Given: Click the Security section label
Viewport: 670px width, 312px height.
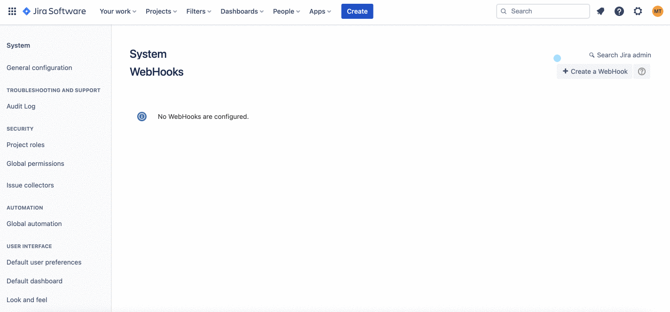Looking at the screenshot, I should tap(20, 129).
